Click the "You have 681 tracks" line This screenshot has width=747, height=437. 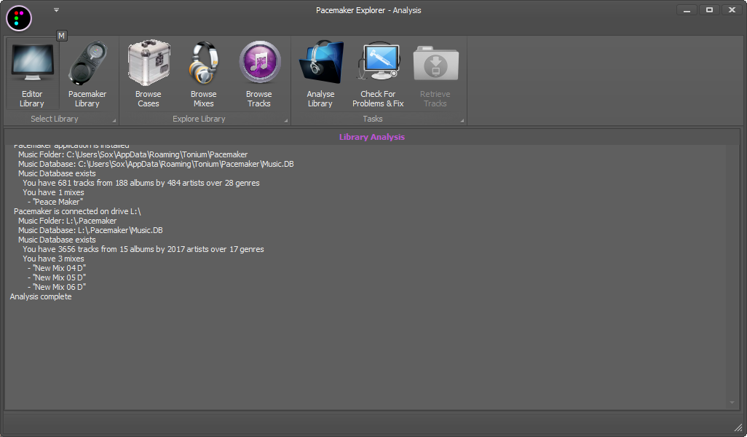(141, 183)
